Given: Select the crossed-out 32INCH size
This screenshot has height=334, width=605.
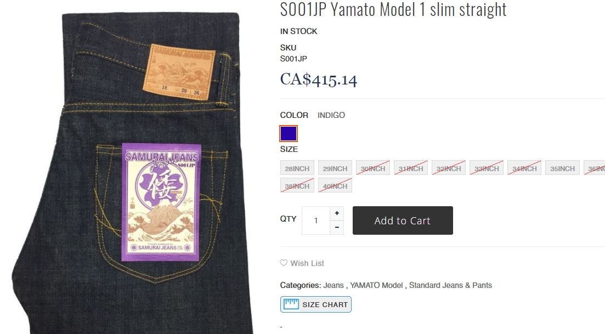Looking at the screenshot, I should click(x=448, y=168).
